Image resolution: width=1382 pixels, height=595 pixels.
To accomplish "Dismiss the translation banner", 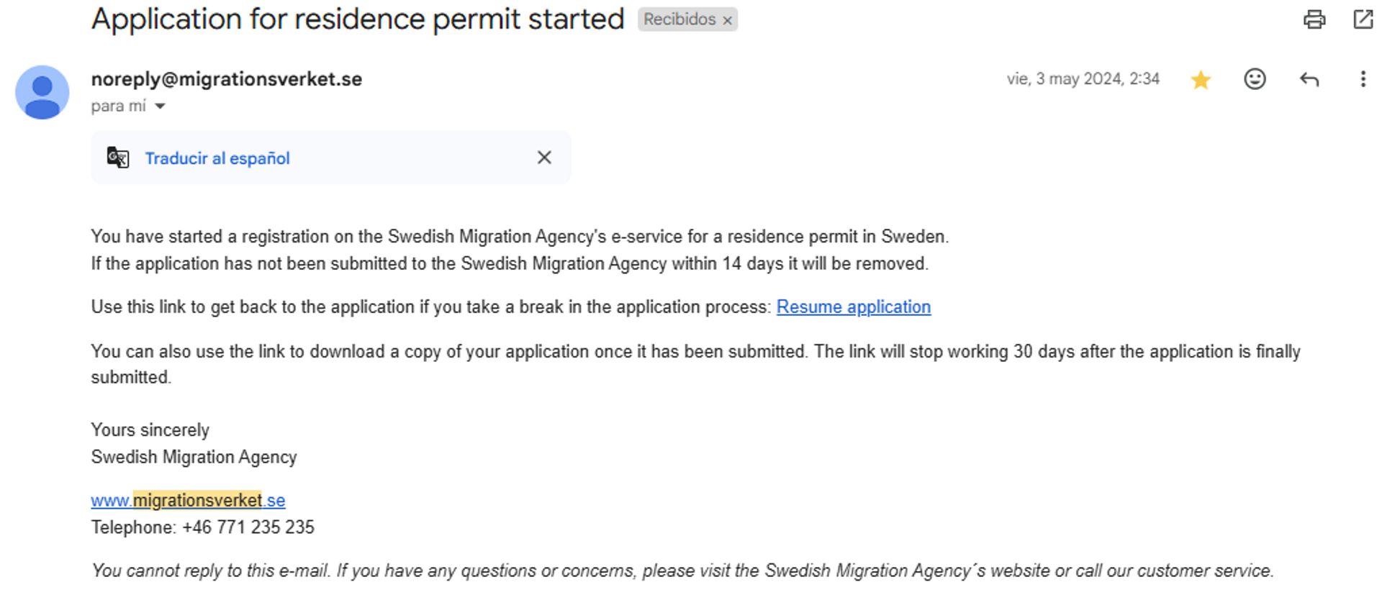I will click(x=544, y=158).
